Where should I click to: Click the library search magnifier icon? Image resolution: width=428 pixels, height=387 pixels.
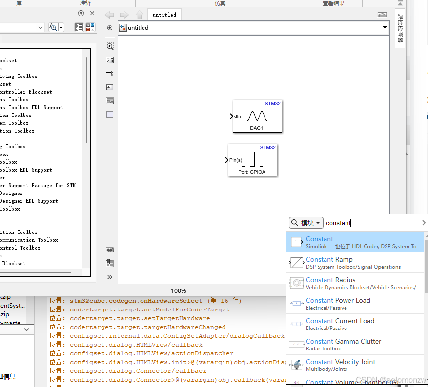point(53,27)
